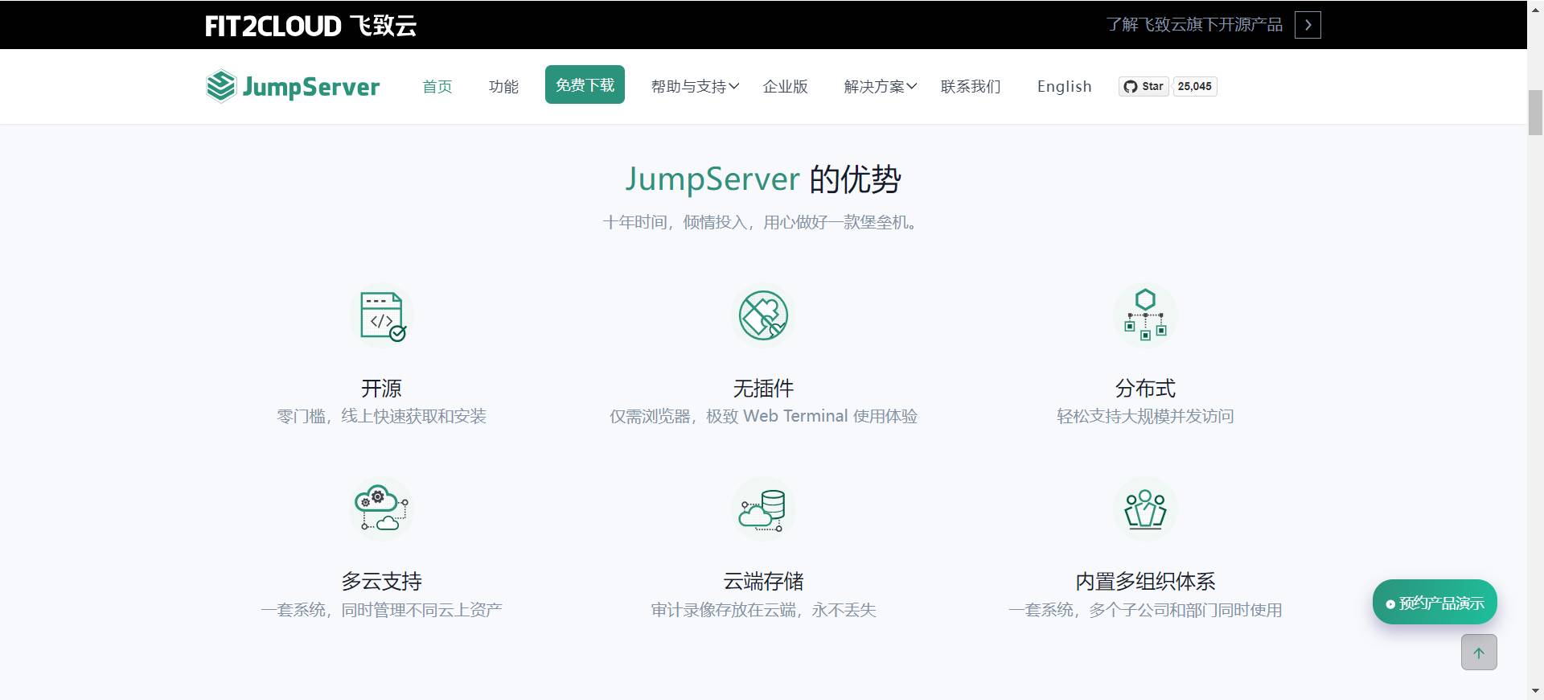Click the JumpServer 的优势 title
The height and width of the screenshot is (700, 1544).
pos(763,179)
